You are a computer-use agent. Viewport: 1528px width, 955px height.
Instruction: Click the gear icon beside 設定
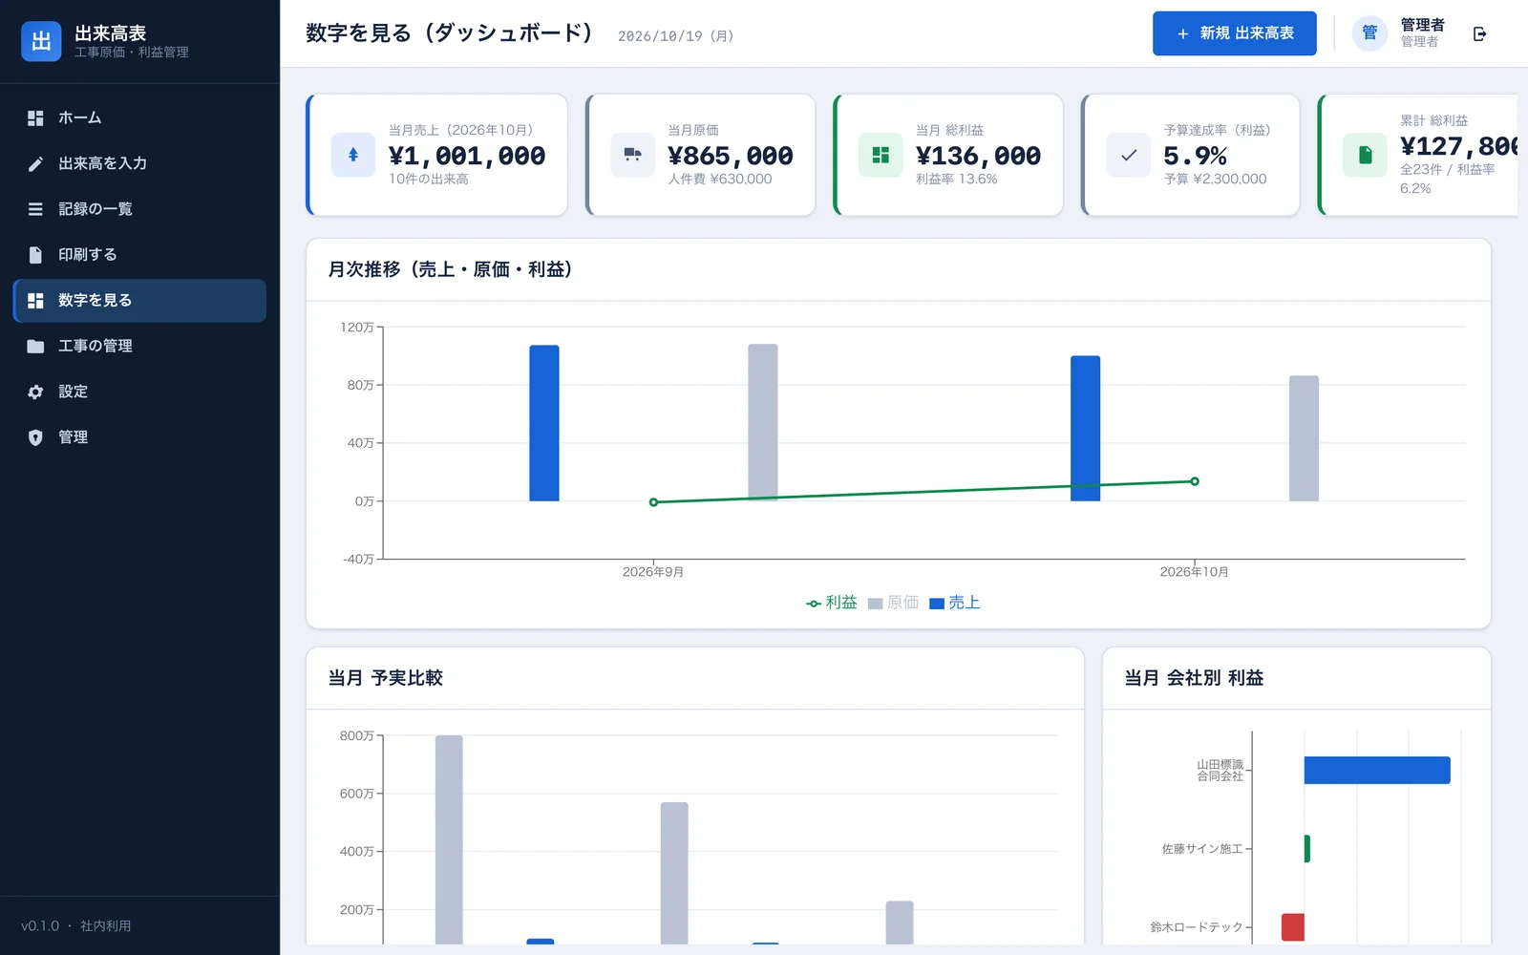click(35, 392)
